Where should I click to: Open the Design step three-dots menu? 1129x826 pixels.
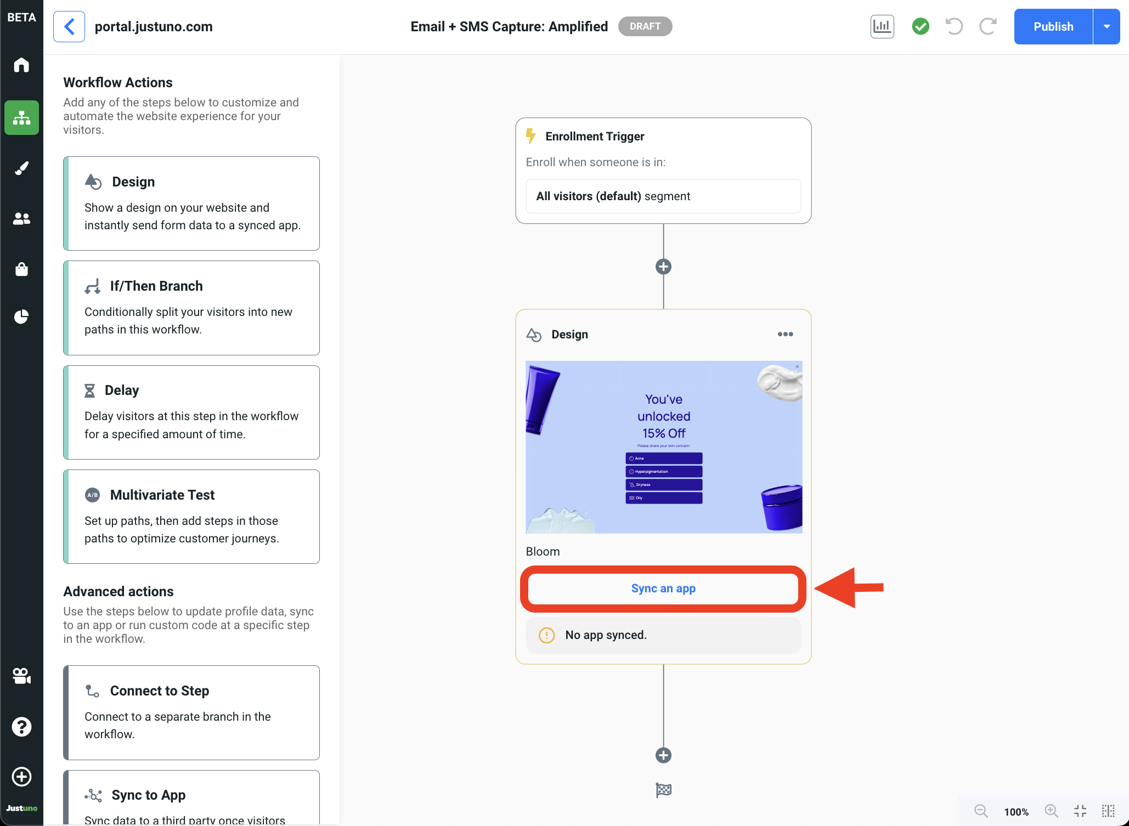[x=785, y=334]
